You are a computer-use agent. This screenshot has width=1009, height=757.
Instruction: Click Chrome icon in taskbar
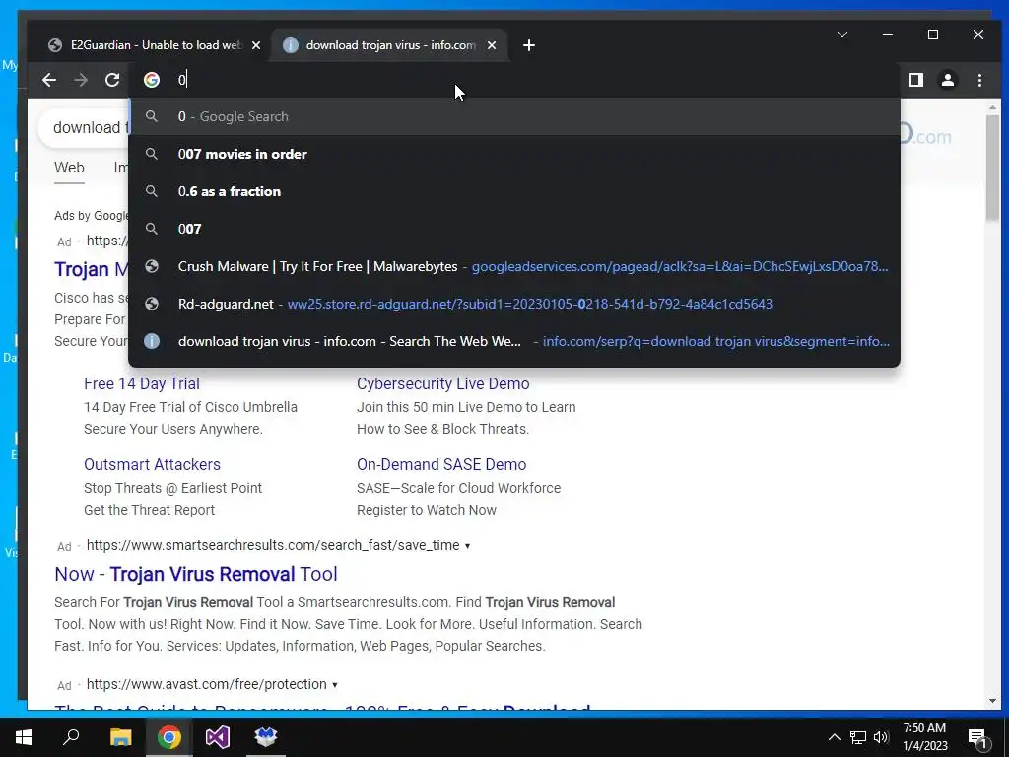click(169, 737)
